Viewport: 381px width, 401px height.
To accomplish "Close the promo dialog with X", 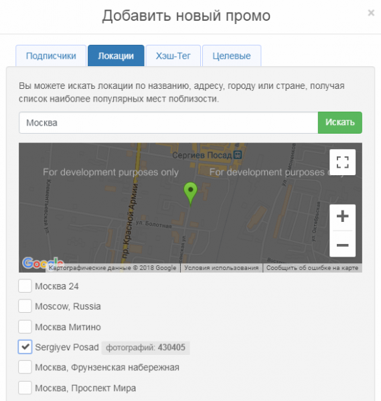I will [371, 13].
